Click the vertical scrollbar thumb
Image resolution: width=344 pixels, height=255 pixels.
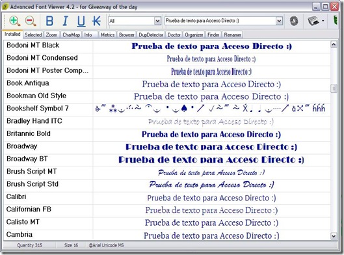click(x=334, y=88)
